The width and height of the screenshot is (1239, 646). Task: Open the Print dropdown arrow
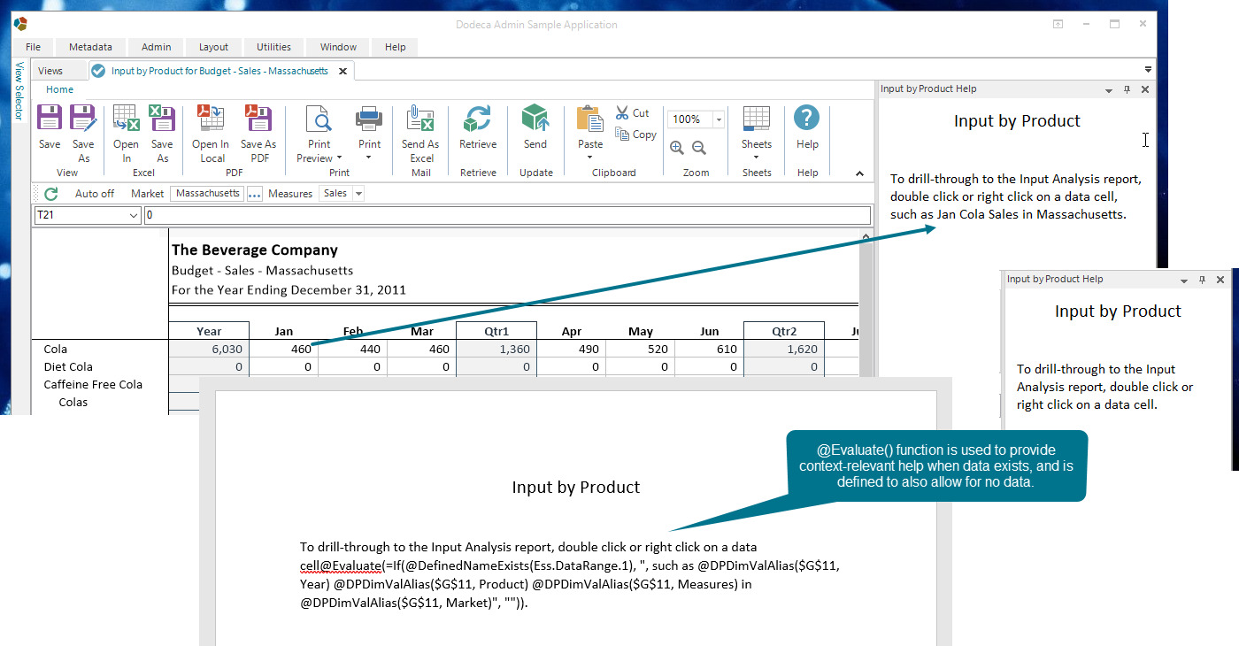[369, 158]
